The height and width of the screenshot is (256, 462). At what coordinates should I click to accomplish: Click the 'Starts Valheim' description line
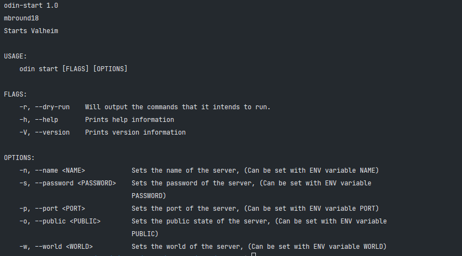[31, 31]
